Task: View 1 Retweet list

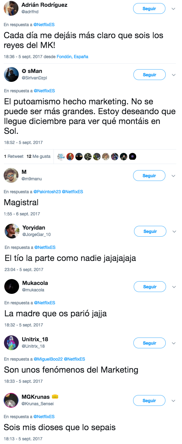Action: point(14,156)
